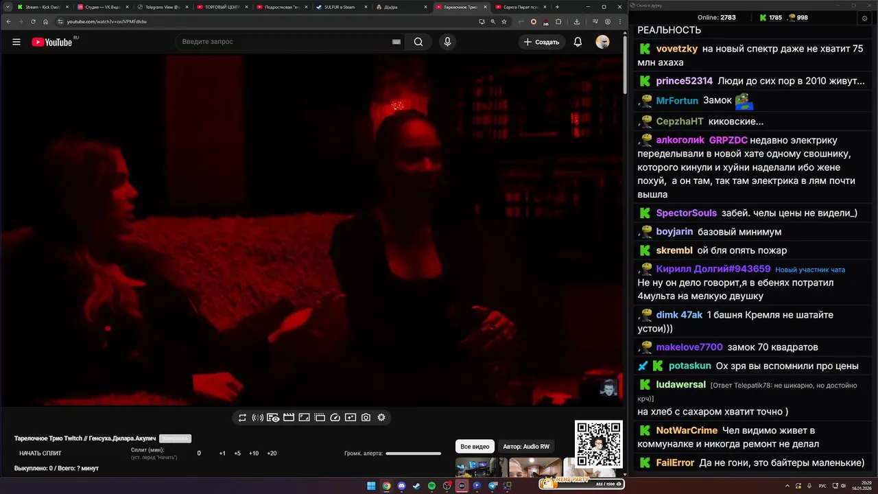Add +10 minutes to split
Image resolution: width=878 pixels, height=494 pixels.
[254, 454]
